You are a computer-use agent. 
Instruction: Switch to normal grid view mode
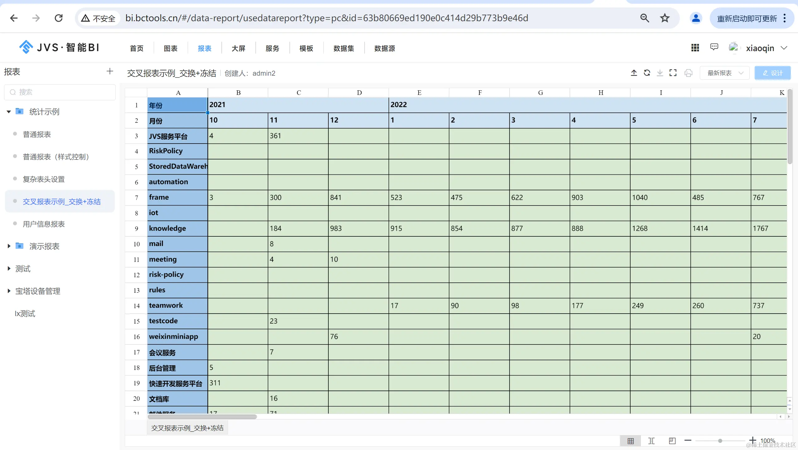pos(630,441)
